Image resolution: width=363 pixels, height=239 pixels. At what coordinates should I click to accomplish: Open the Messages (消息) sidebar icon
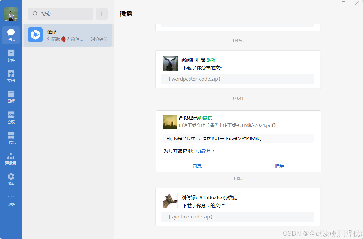pyautogui.click(x=11, y=35)
